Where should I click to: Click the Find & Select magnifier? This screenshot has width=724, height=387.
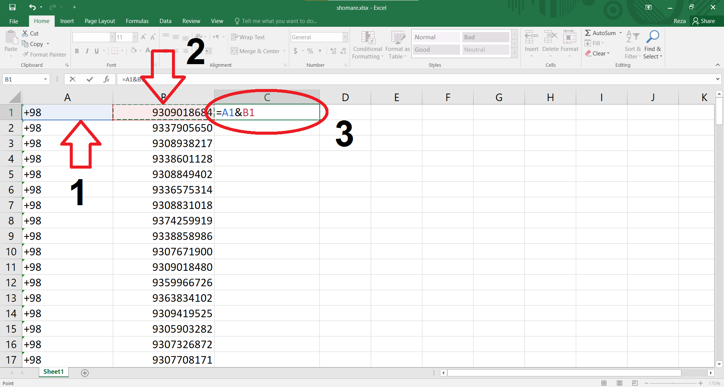pyautogui.click(x=652, y=45)
